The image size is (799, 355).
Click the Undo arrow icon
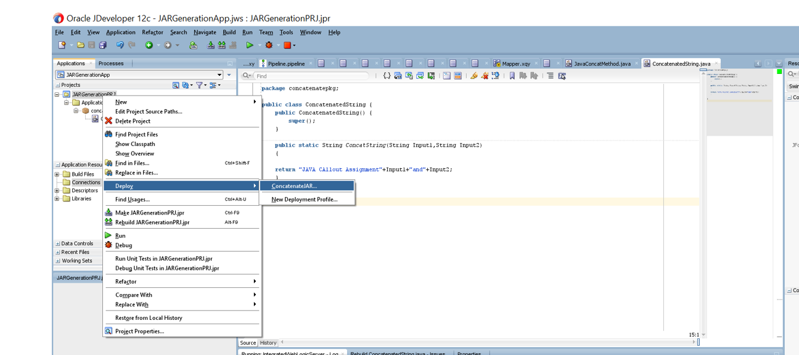point(120,45)
